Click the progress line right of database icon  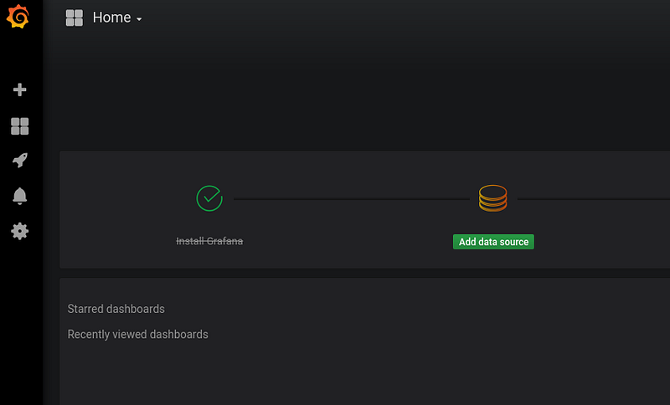click(x=594, y=199)
